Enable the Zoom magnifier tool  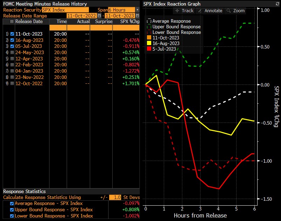point(236,10)
